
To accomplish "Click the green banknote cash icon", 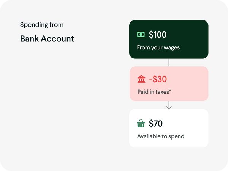I will click(x=141, y=35).
